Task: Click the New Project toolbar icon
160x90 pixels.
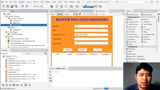Action: point(8,6)
